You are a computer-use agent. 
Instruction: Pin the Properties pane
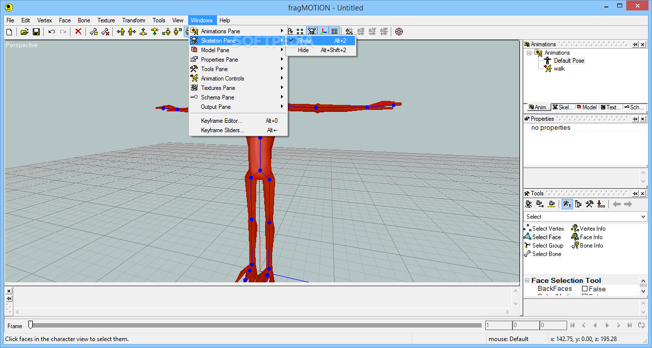635,119
